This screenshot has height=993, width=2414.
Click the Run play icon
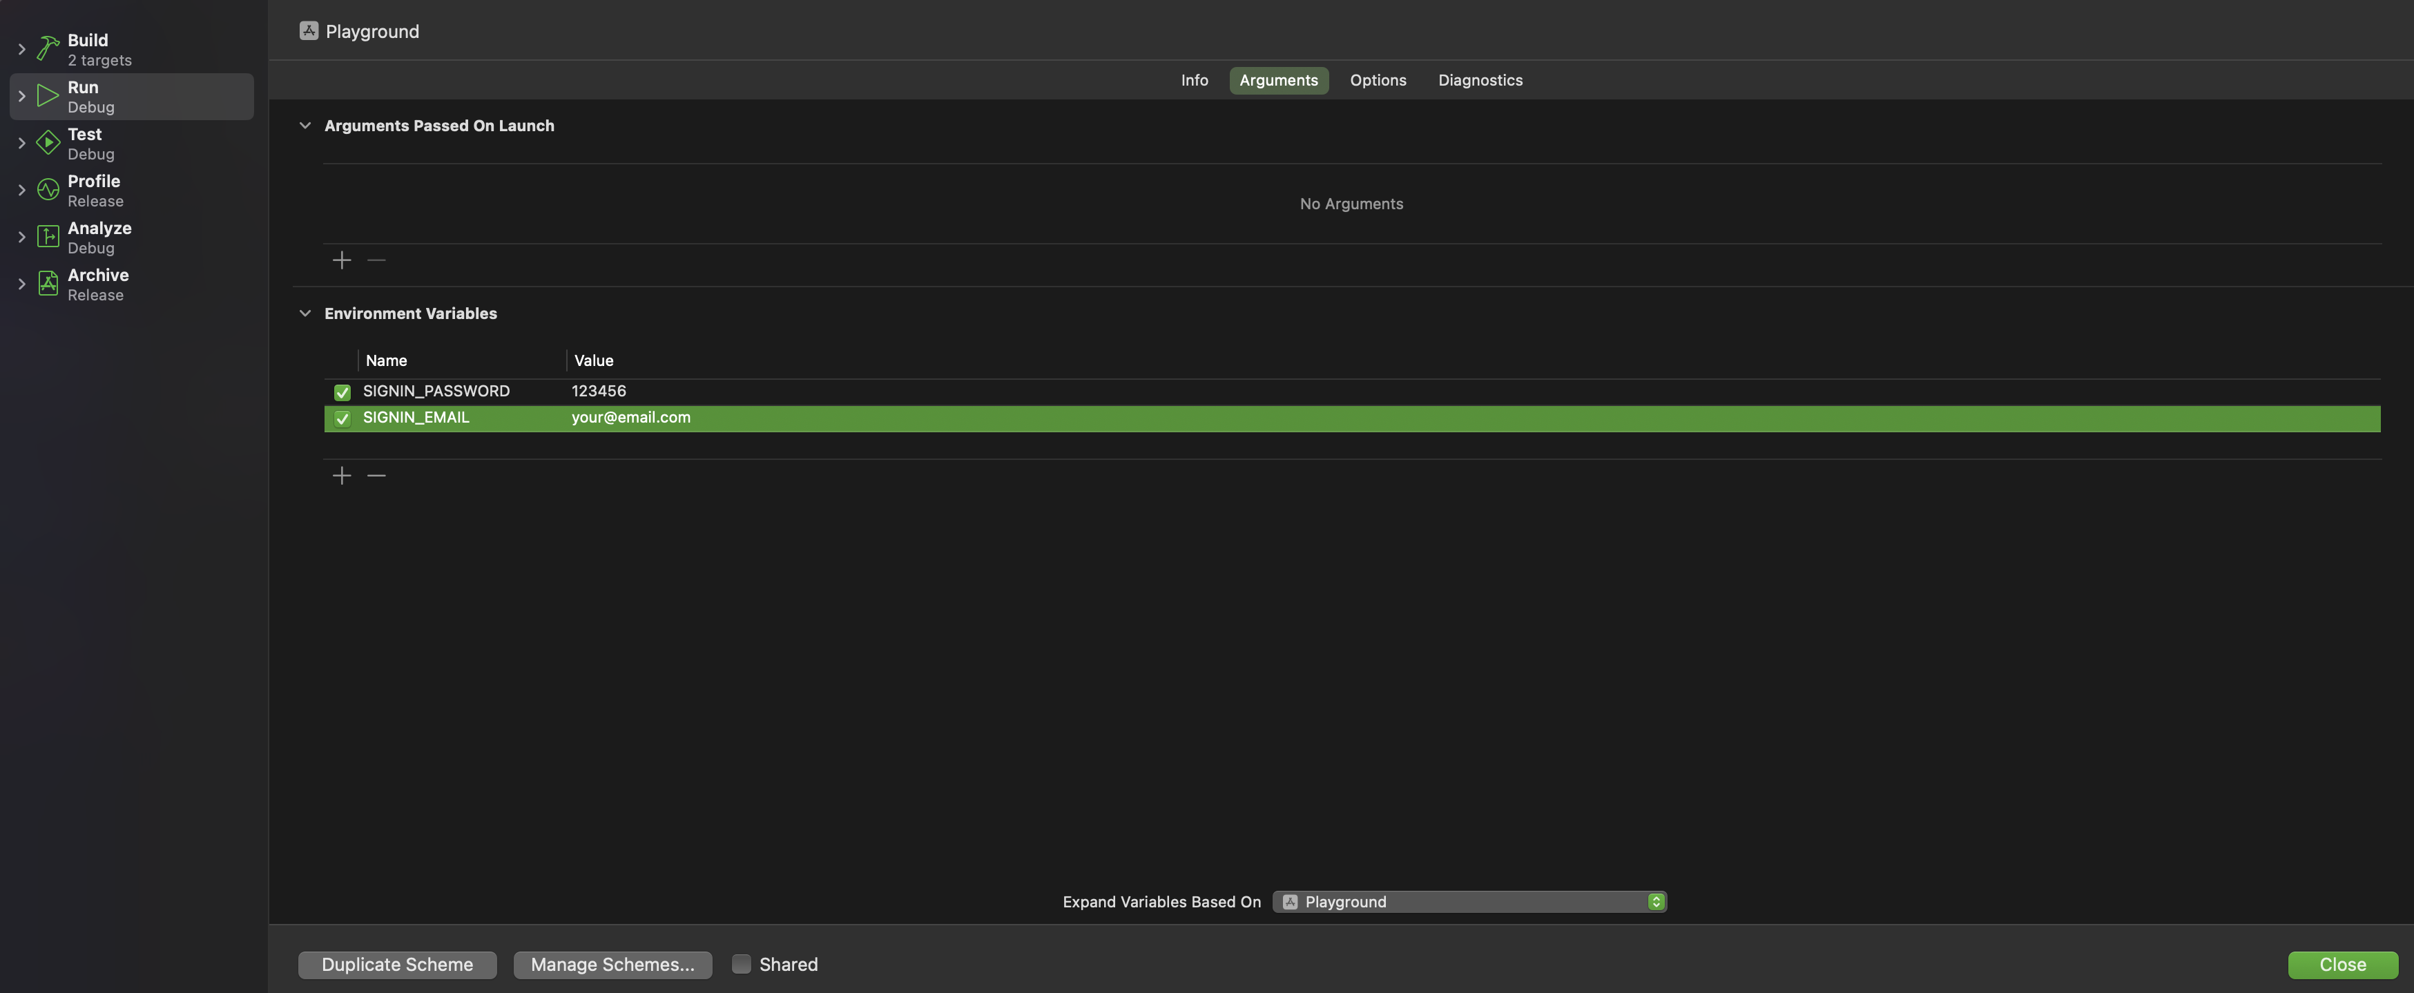coord(47,95)
